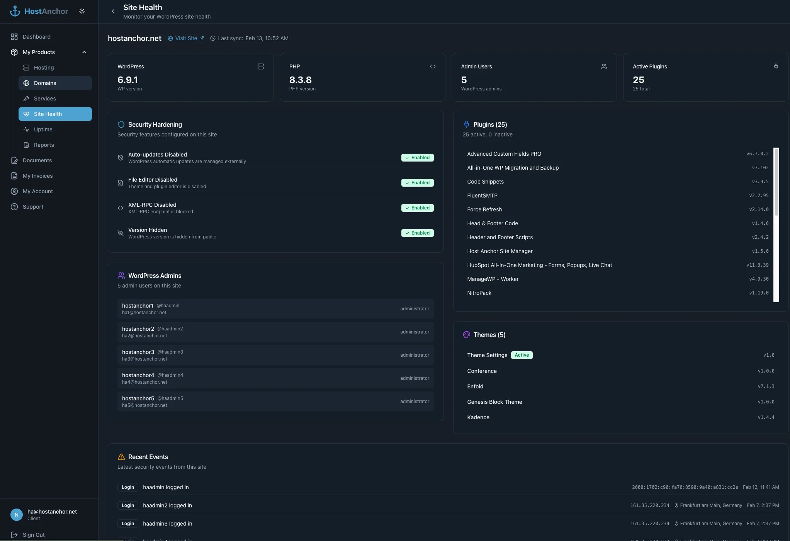Viewport: 790px width, 541px height.
Task: Click Sign Out in the sidebar
Action: [x=28, y=535]
